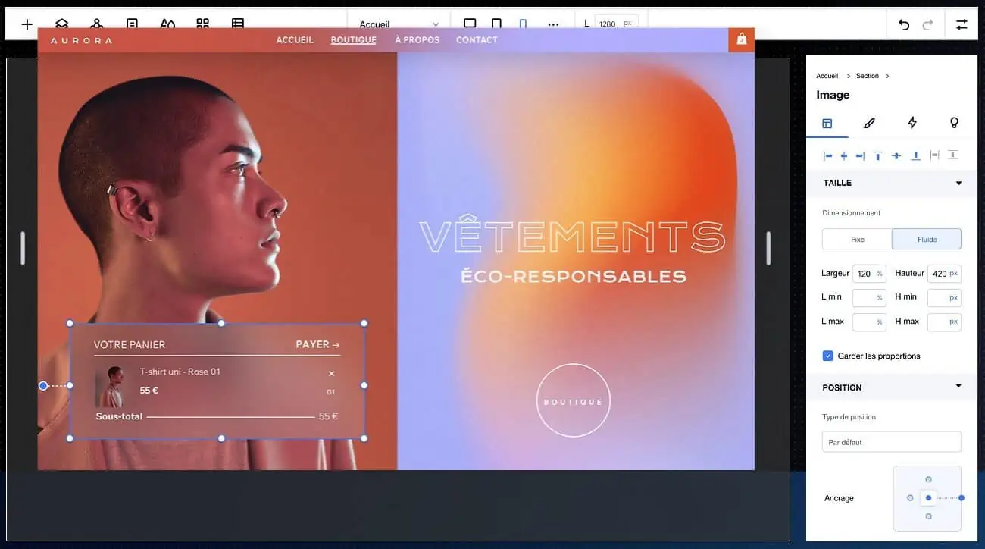Change L max unit selector
The image size is (985, 549).
[x=880, y=322]
